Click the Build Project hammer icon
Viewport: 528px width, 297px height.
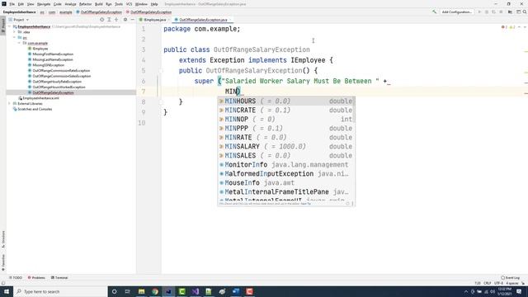pyautogui.click(x=434, y=12)
